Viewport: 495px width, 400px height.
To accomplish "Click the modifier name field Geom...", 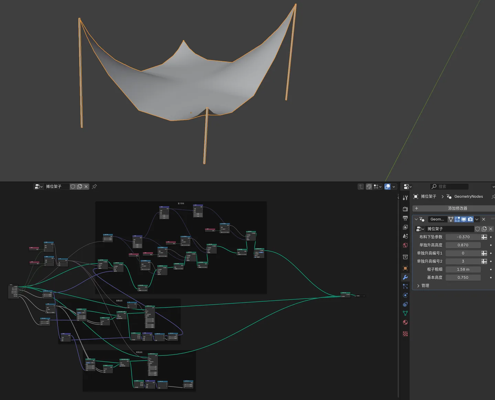I will 437,219.
